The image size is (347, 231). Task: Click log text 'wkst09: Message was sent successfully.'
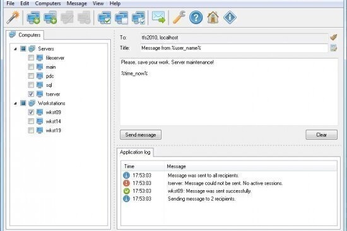209,191
